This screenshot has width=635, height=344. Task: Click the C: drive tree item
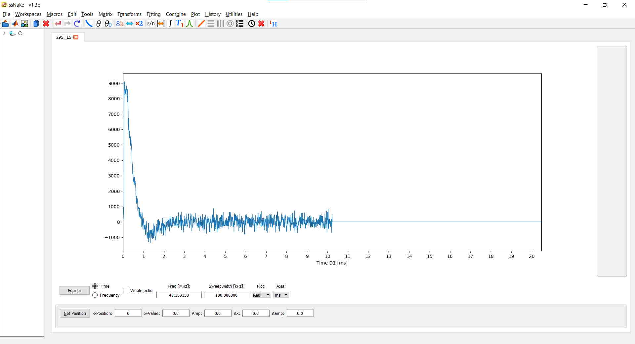pyautogui.click(x=20, y=33)
